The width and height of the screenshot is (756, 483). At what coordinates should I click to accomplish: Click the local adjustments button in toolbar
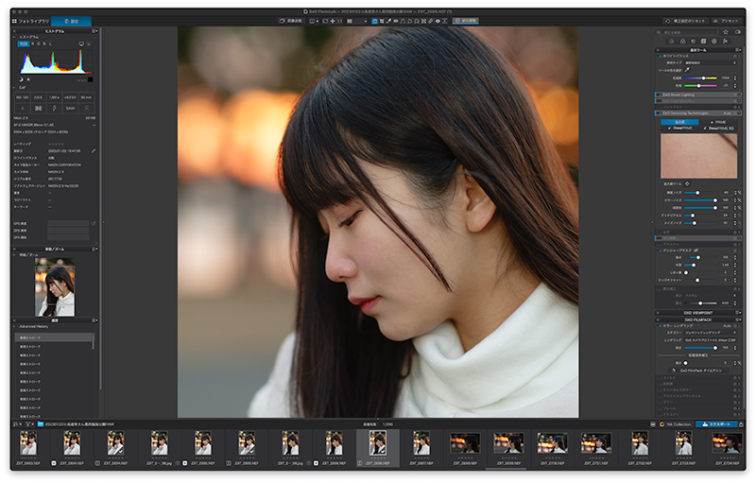pos(465,21)
